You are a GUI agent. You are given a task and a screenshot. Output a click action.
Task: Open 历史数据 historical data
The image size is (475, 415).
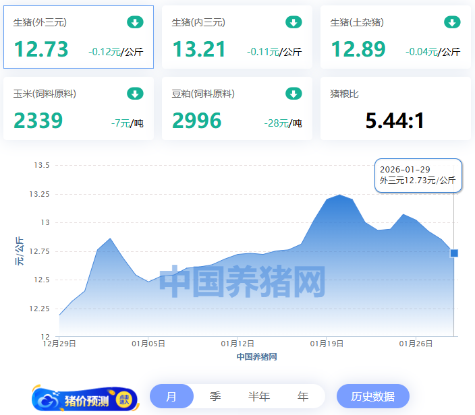pyautogui.click(x=372, y=397)
